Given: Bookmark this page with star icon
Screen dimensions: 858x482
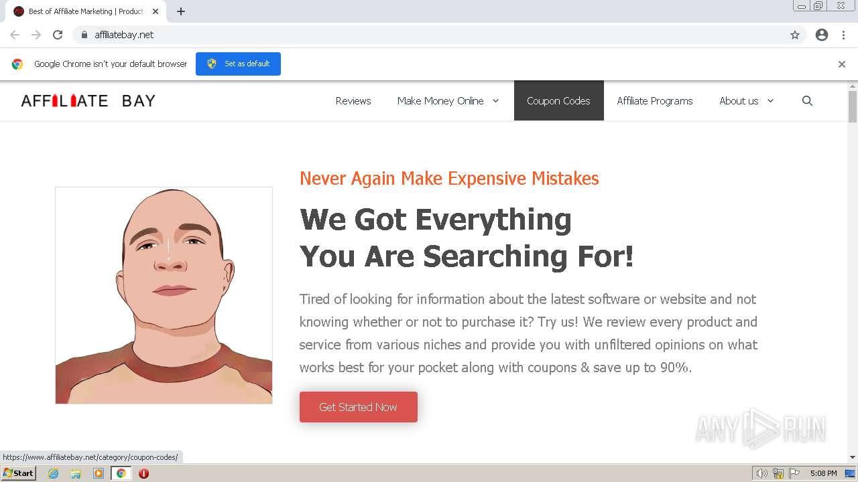Looking at the screenshot, I should [795, 35].
